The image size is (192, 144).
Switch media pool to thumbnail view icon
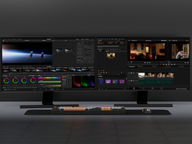click(x=111, y=50)
